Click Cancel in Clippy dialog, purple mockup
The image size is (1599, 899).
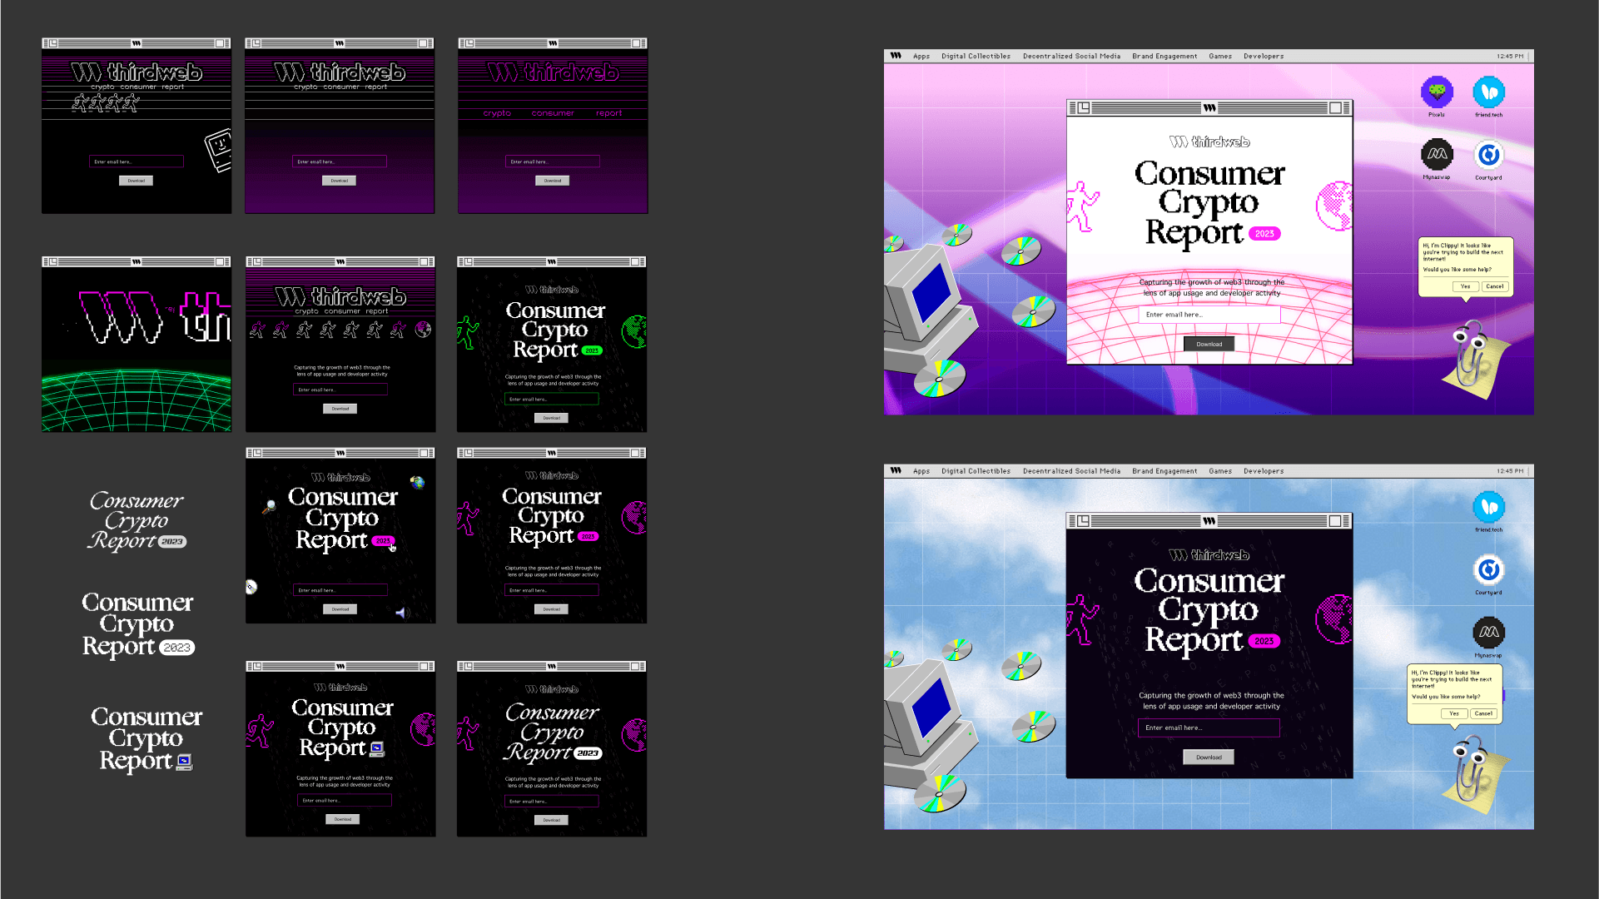coord(1495,286)
